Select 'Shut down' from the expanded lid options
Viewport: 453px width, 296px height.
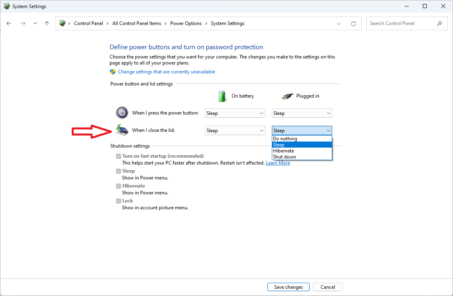click(x=284, y=156)
